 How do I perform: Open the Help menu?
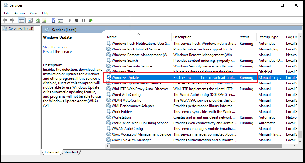(46, 13)
